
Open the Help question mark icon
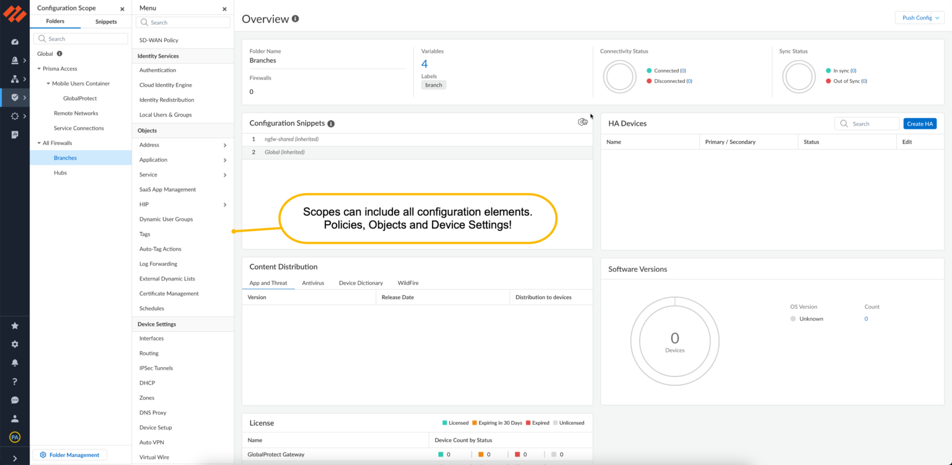[x=15, y=380]
